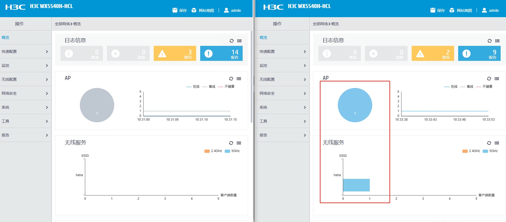Click the blue haha SSID bar in the right window
Screen dimensions: 506x222
coord(356,185)
